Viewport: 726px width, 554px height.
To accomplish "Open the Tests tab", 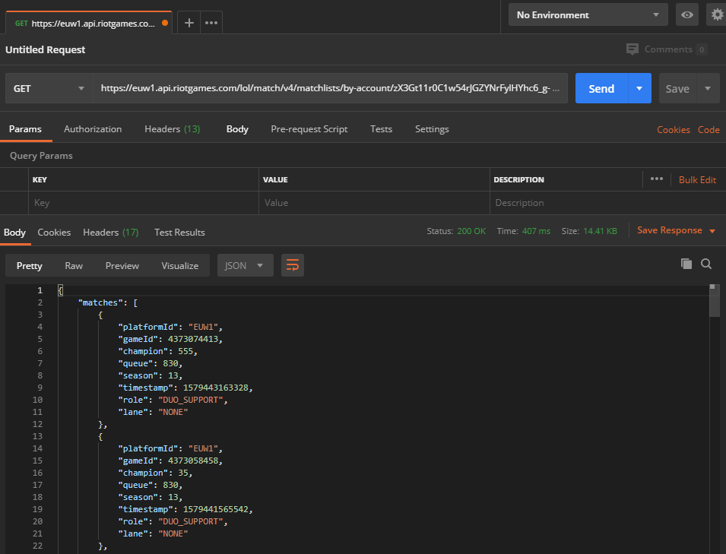I will click(x=381, y=129).
